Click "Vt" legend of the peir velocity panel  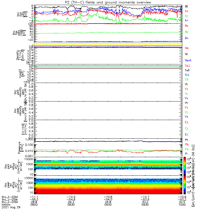(186, 84)
